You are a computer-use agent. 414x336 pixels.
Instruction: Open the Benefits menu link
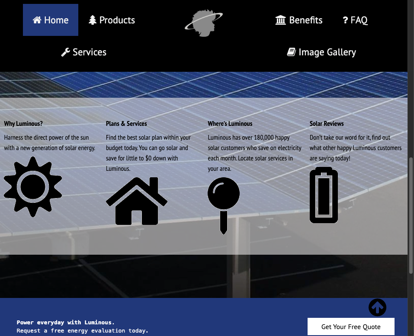[298, 20]
